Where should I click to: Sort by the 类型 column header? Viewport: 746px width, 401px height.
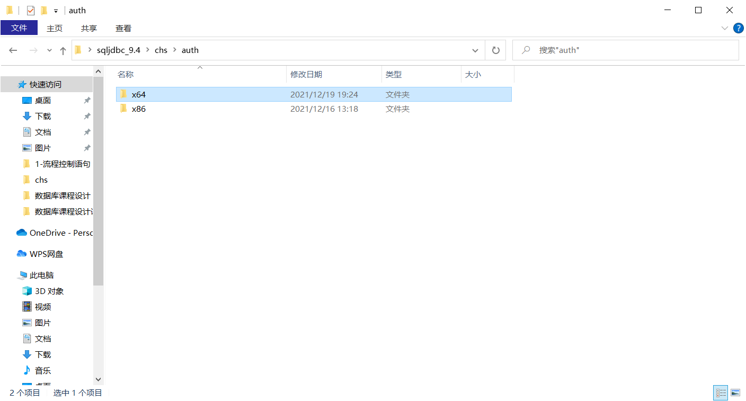[x=422, y=75]
